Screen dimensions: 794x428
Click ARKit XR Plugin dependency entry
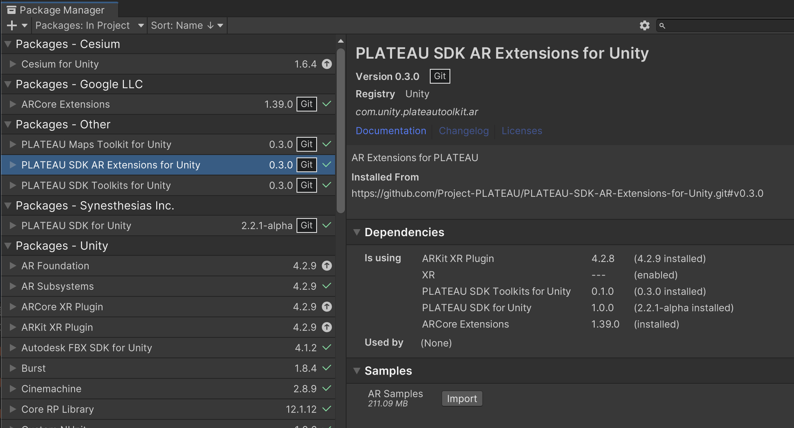pyautogui.click(x=458, y=259)
